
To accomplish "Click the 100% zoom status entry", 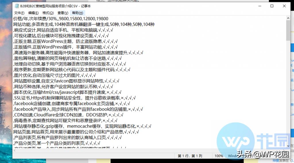I will pos(218,156).
